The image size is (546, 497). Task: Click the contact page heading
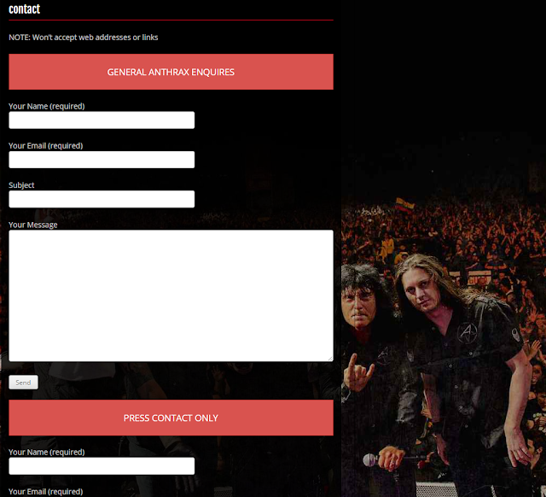coord(25,9)
